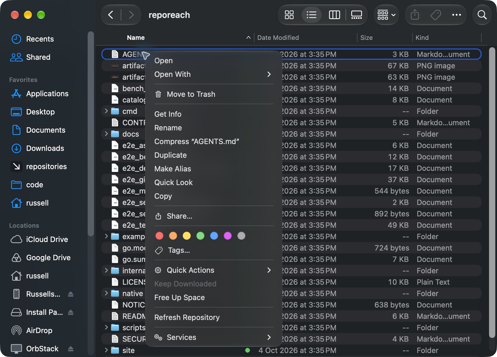Sort by the Kind column header
497x357 pixels.
point(447,38)
